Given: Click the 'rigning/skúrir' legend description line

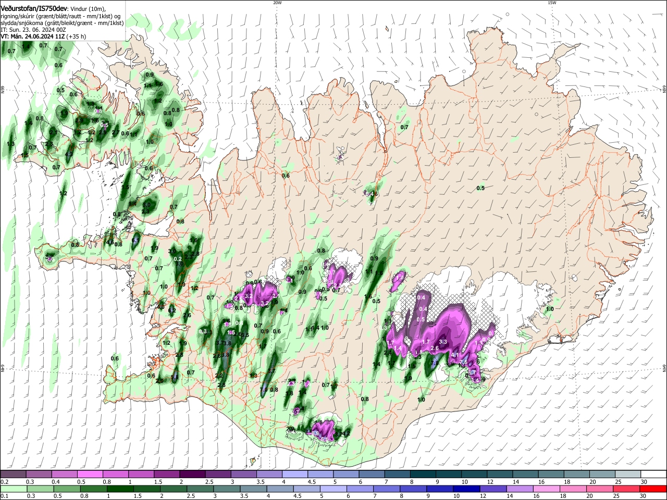Looking at the screenshot, I should click(61, 16).
